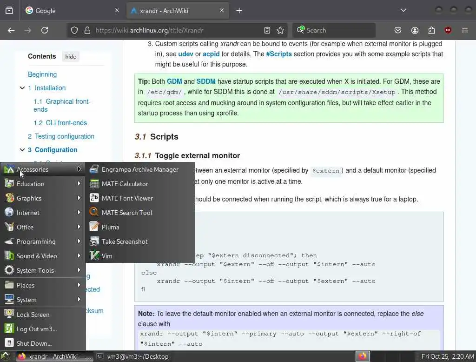Open Firefox hamburger application menu
Image resolution: width=476 pixels, height=362 pixels.
465,30
